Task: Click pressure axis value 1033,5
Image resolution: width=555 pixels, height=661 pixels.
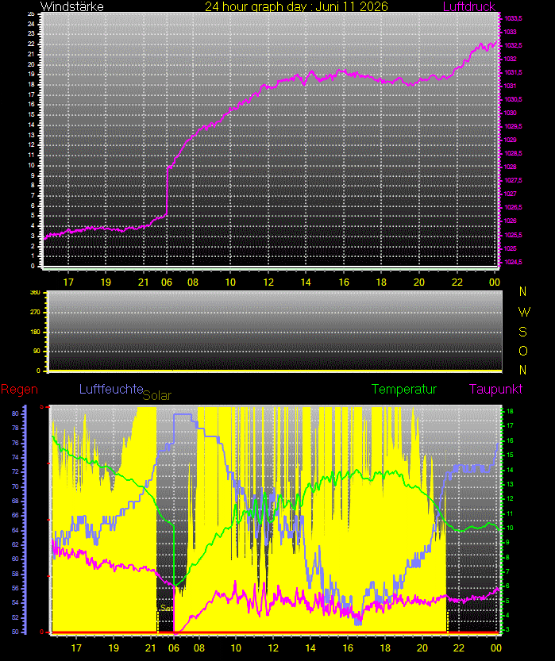Action: tap(513, 18)
